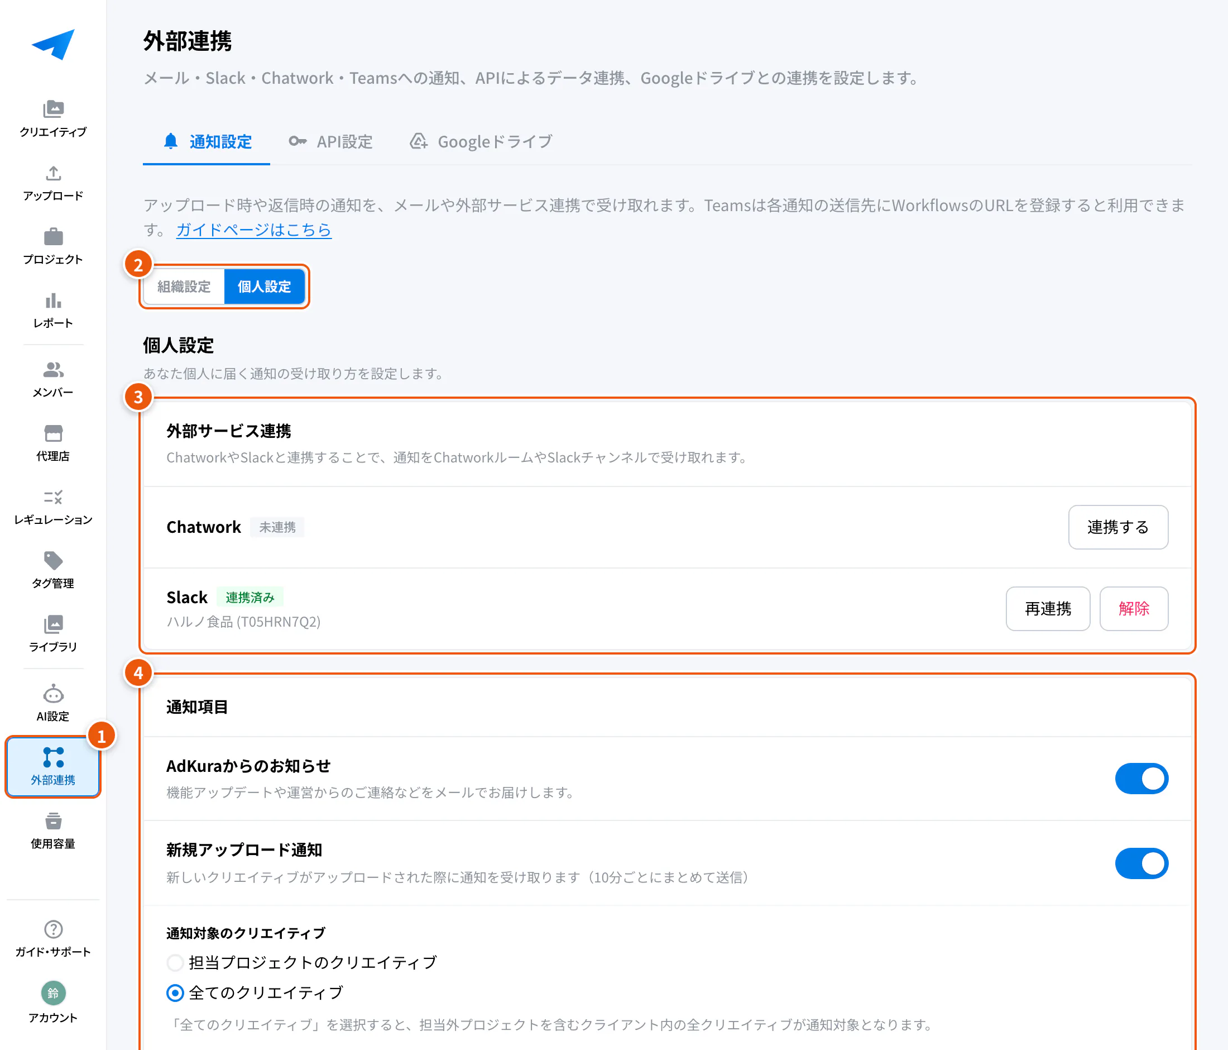Select 個人設定 segment
Image resolution: width=1228 pixels, height=1050 pixels.
tap(265, 287)
